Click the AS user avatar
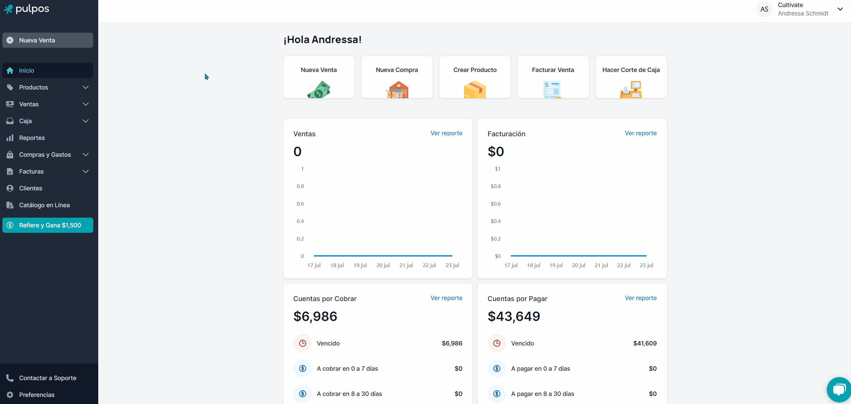This screenshot has width=851, height=404. [x=764, y=9]
